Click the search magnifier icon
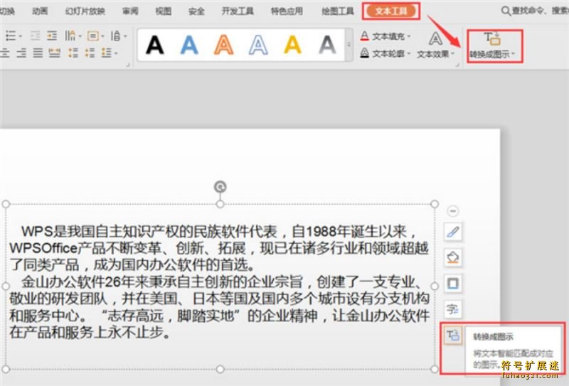 (x=506, y=11)
